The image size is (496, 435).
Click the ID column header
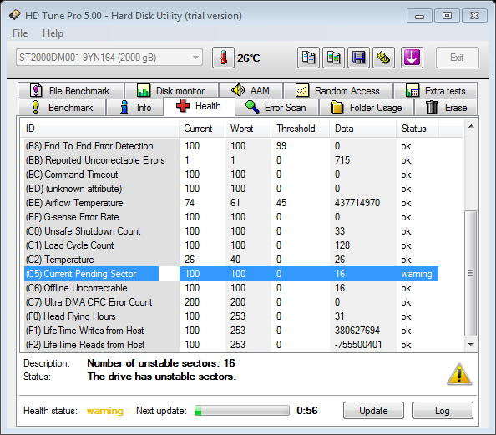(99, 129)
